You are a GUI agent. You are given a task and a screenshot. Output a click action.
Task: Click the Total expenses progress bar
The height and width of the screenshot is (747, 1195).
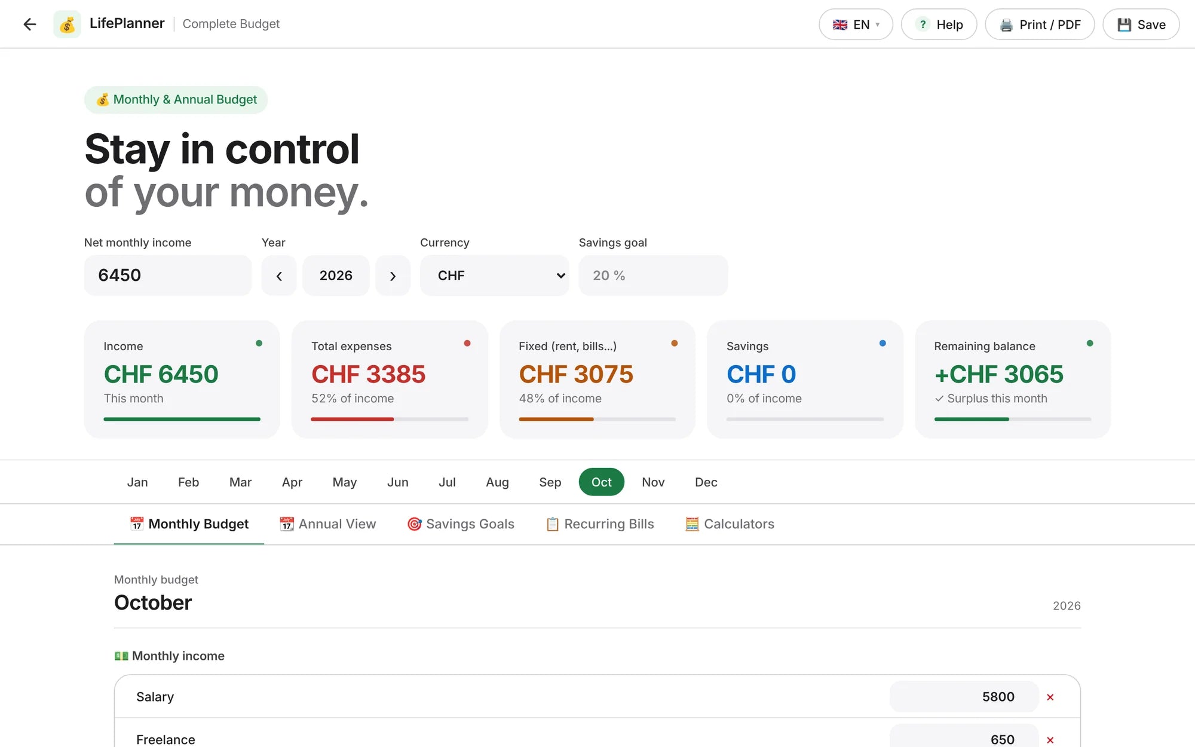click(390, 420)
